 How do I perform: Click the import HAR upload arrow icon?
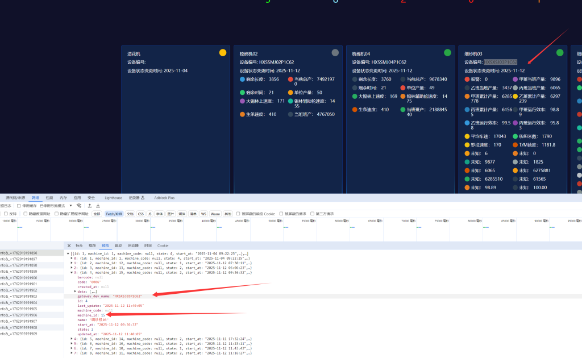point(89,206)
